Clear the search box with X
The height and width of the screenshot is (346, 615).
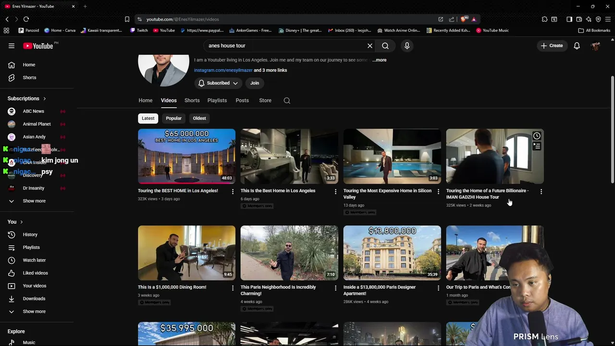coord(370,46)
